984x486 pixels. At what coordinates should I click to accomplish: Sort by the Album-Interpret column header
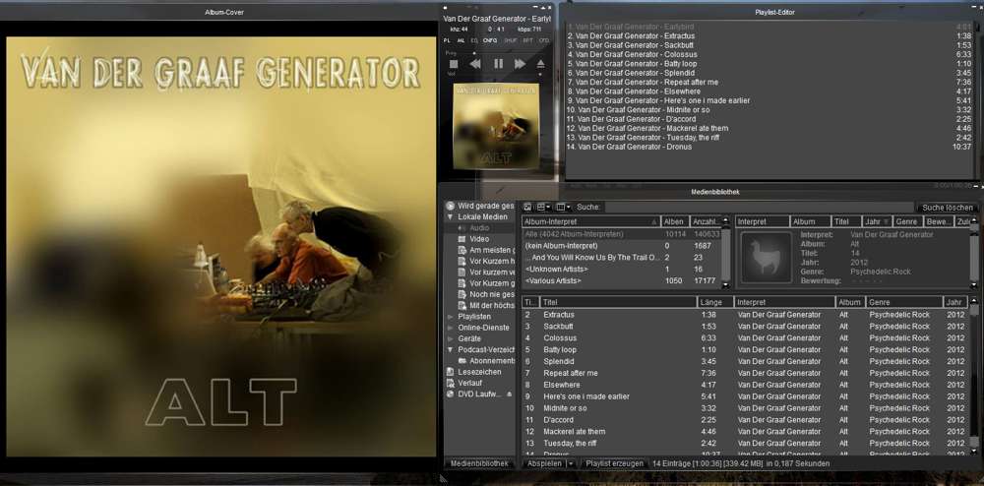click(588, 222)
